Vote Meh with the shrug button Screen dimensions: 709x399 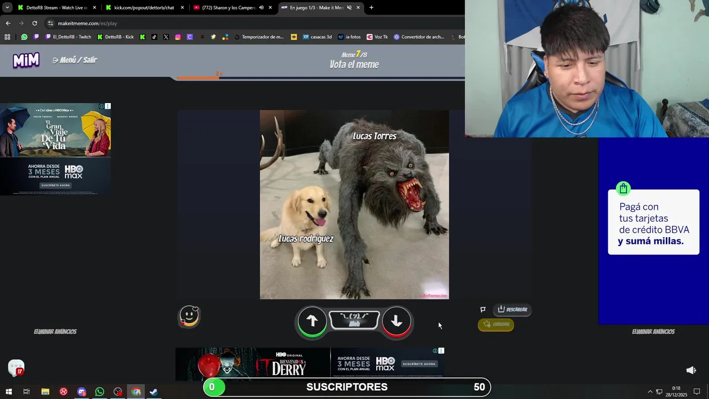pyautogui.click(x=354, y=320)
